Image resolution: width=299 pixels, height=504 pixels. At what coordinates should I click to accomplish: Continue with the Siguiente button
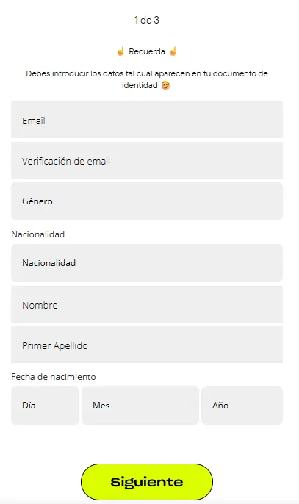click(147, 482)
